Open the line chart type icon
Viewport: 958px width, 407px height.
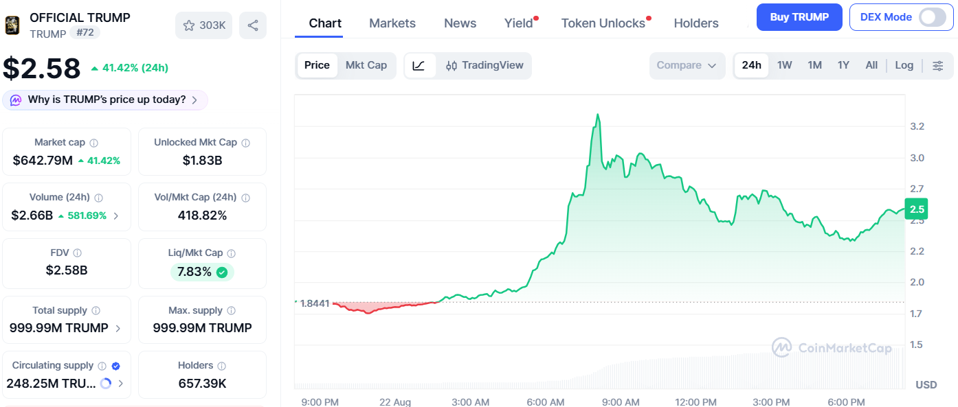[x=419, y=66]
